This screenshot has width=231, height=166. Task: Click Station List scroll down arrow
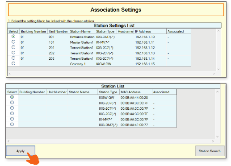(218, 137)
